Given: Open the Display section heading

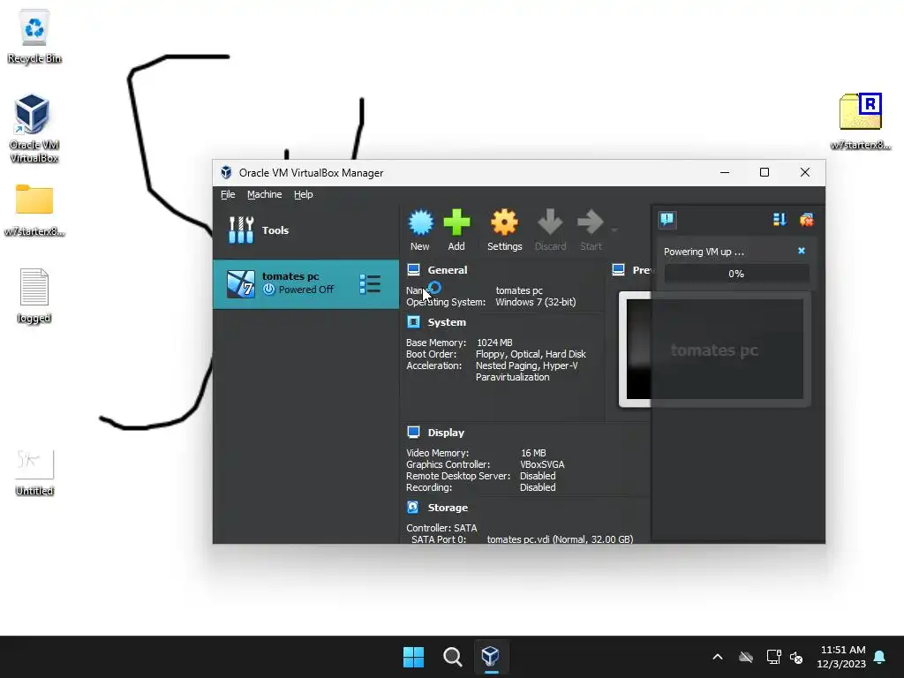Looking at the screenshot, I should click(x=446, y=433).
